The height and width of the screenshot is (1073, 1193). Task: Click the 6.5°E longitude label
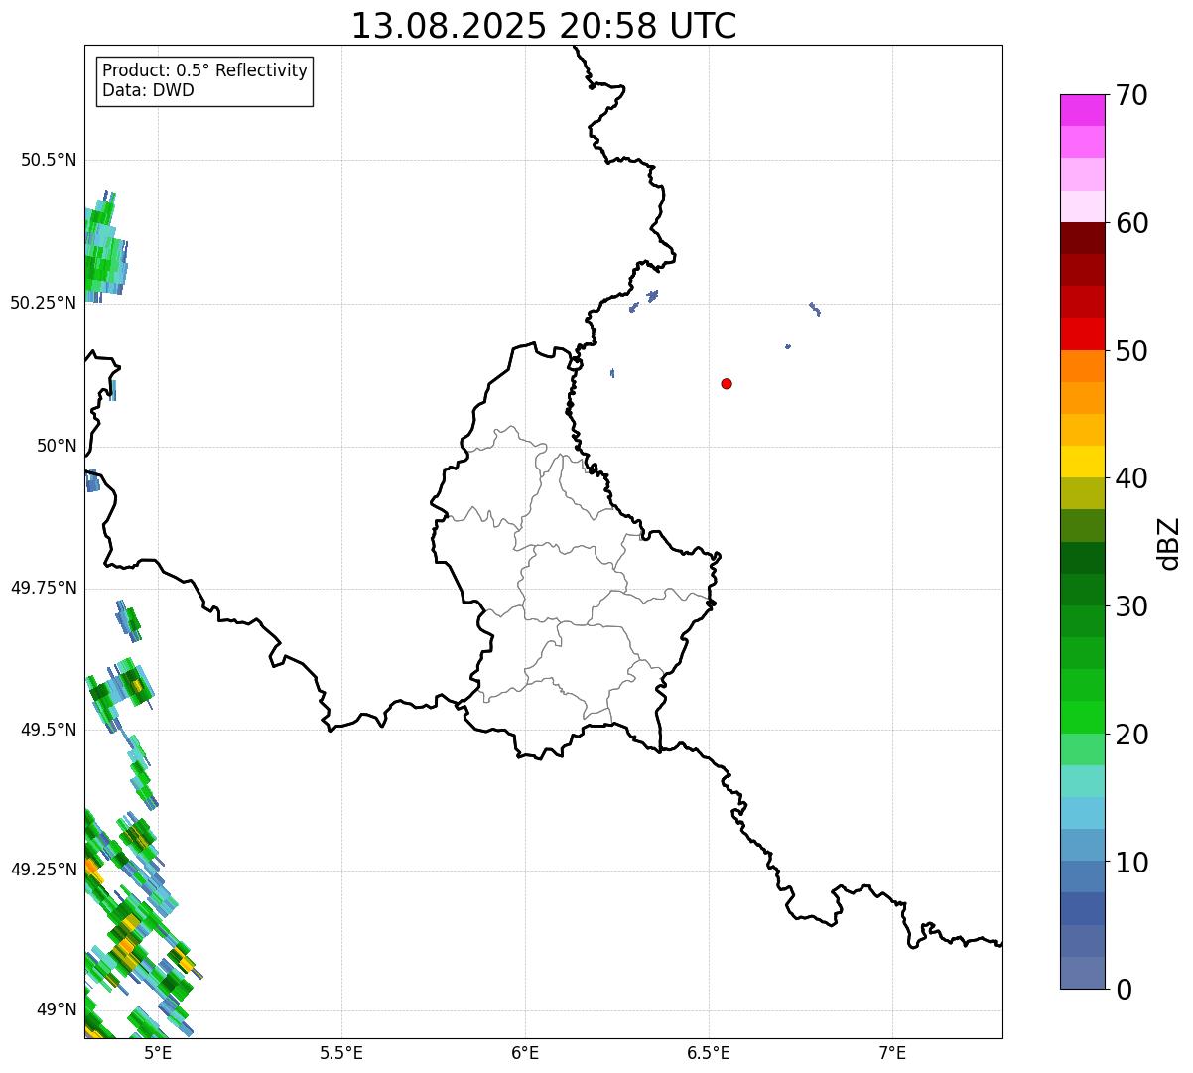(709, 1052)
